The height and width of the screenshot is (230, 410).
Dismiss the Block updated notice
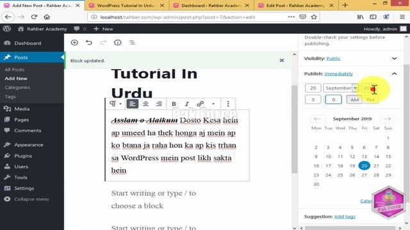[x=282, y=61]
